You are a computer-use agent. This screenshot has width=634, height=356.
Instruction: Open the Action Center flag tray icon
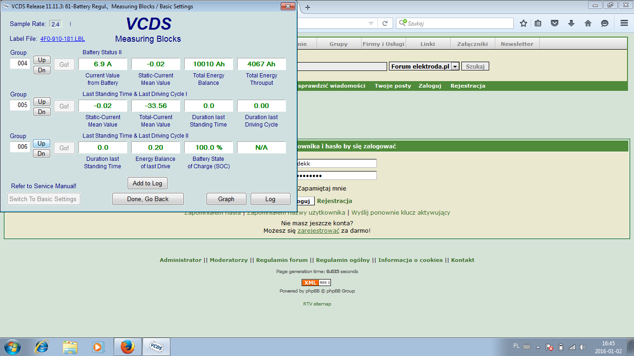pyautogui.click(x=549, y=347)
